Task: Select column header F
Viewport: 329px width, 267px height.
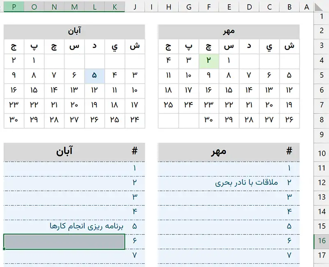Action: (209, 7)
